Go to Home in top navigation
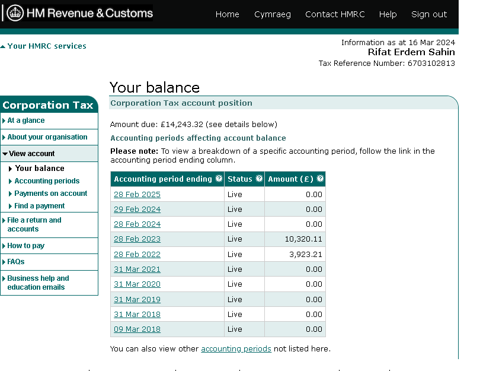 point(227,14)
